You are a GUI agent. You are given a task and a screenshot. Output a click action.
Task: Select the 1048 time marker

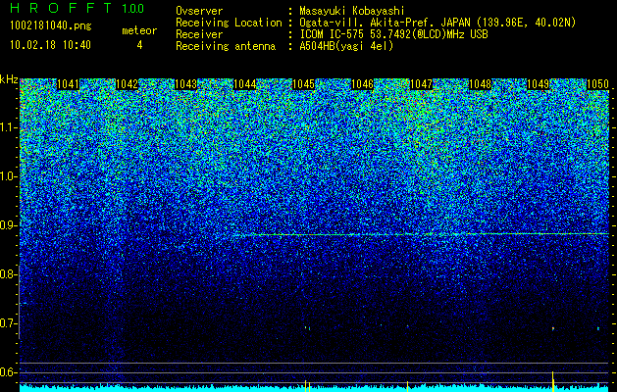(480, 84)
